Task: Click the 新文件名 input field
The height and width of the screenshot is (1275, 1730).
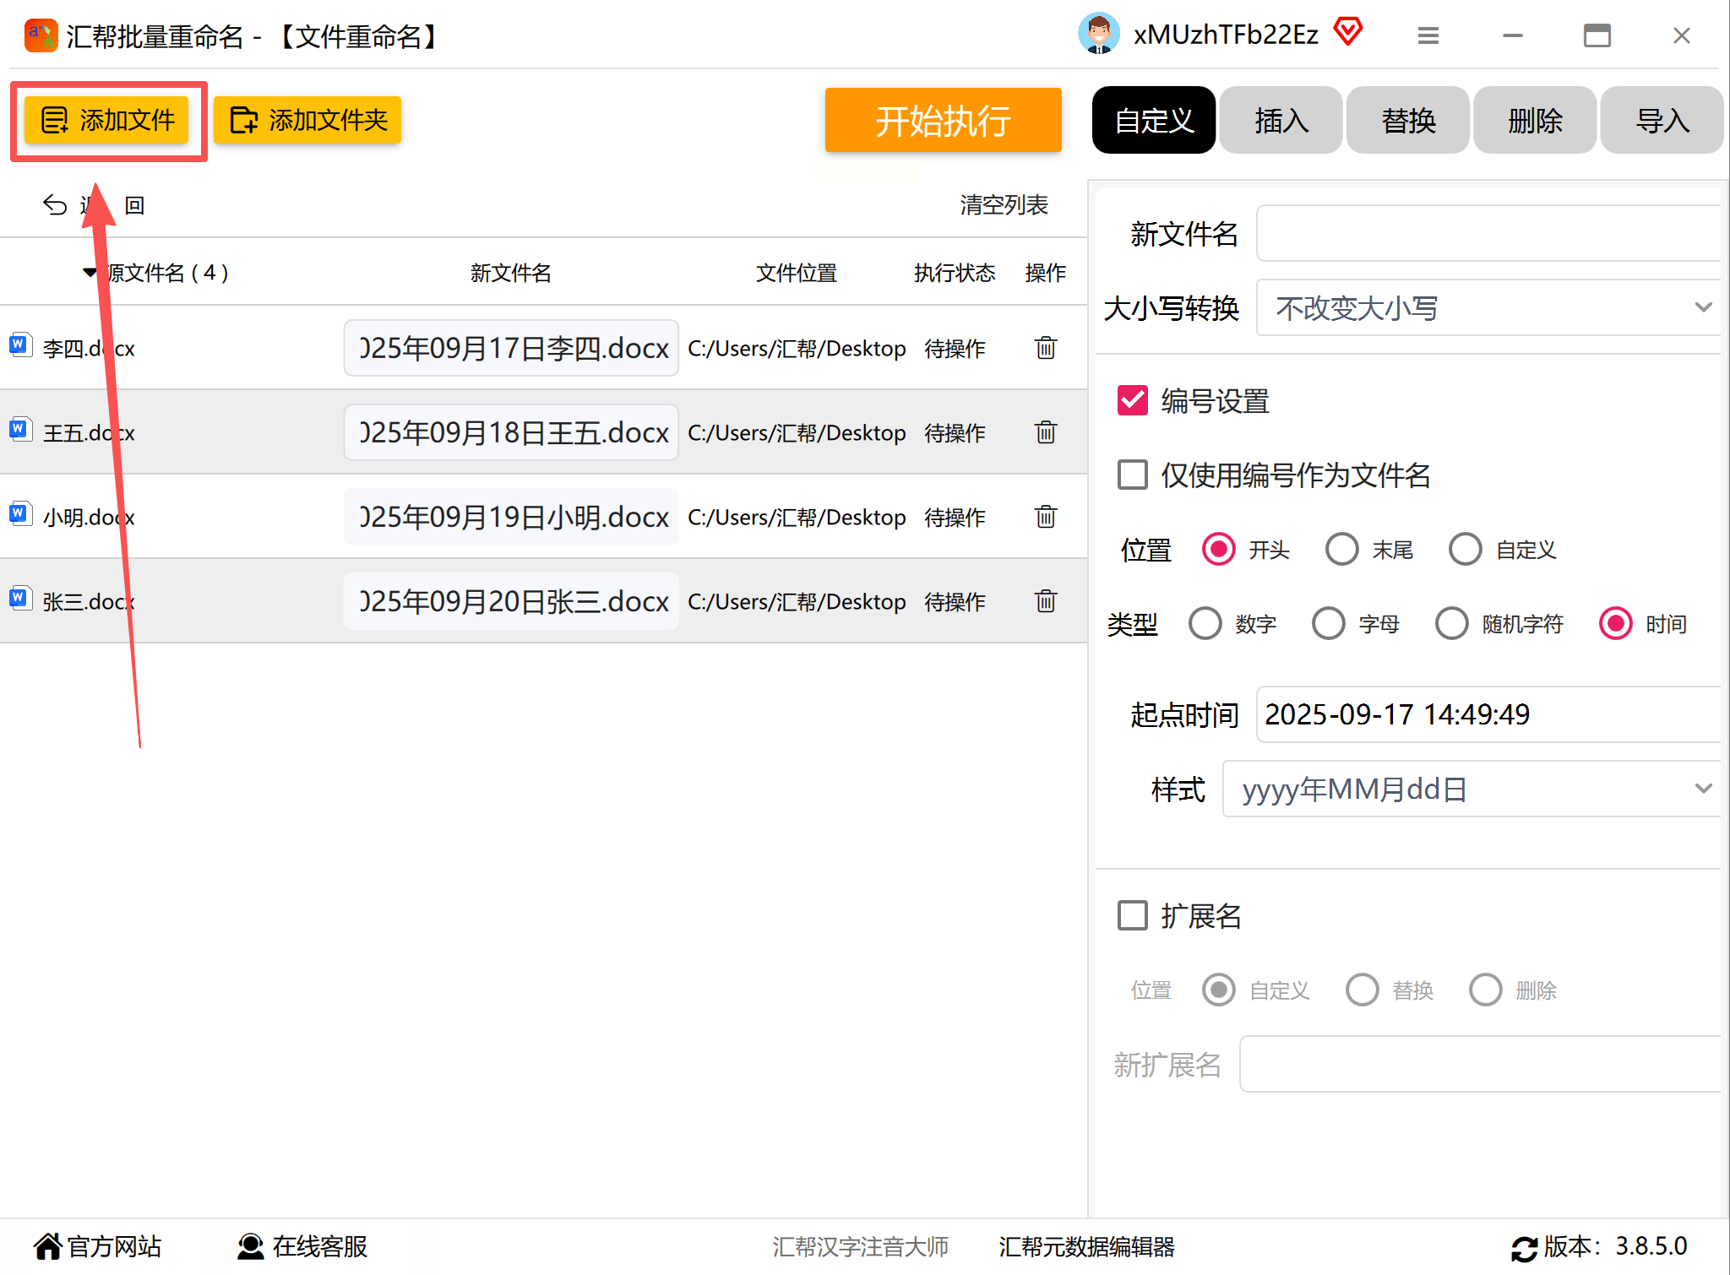Action: coord(1487,234)
